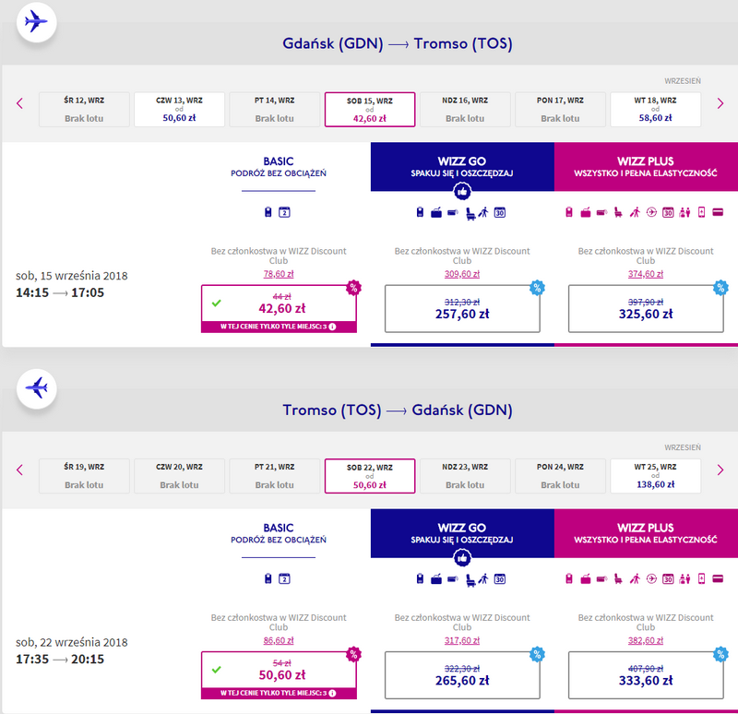Click outbound WIZZ PLUS sit-together people icon
Viewport: 738px width, 714px height.
(684, 212)
